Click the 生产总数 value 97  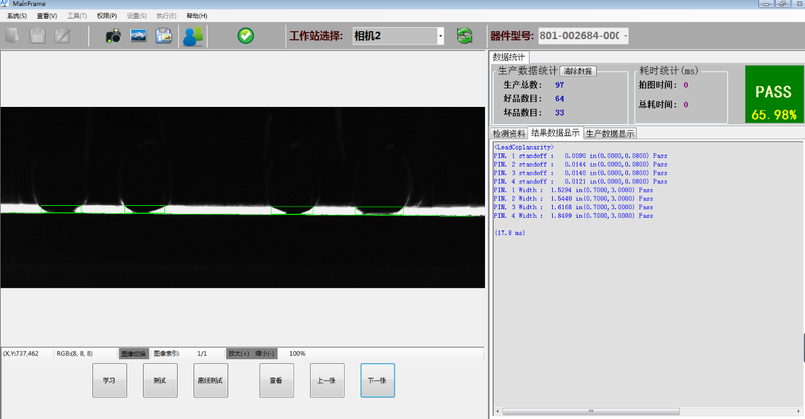click(560, 85)
